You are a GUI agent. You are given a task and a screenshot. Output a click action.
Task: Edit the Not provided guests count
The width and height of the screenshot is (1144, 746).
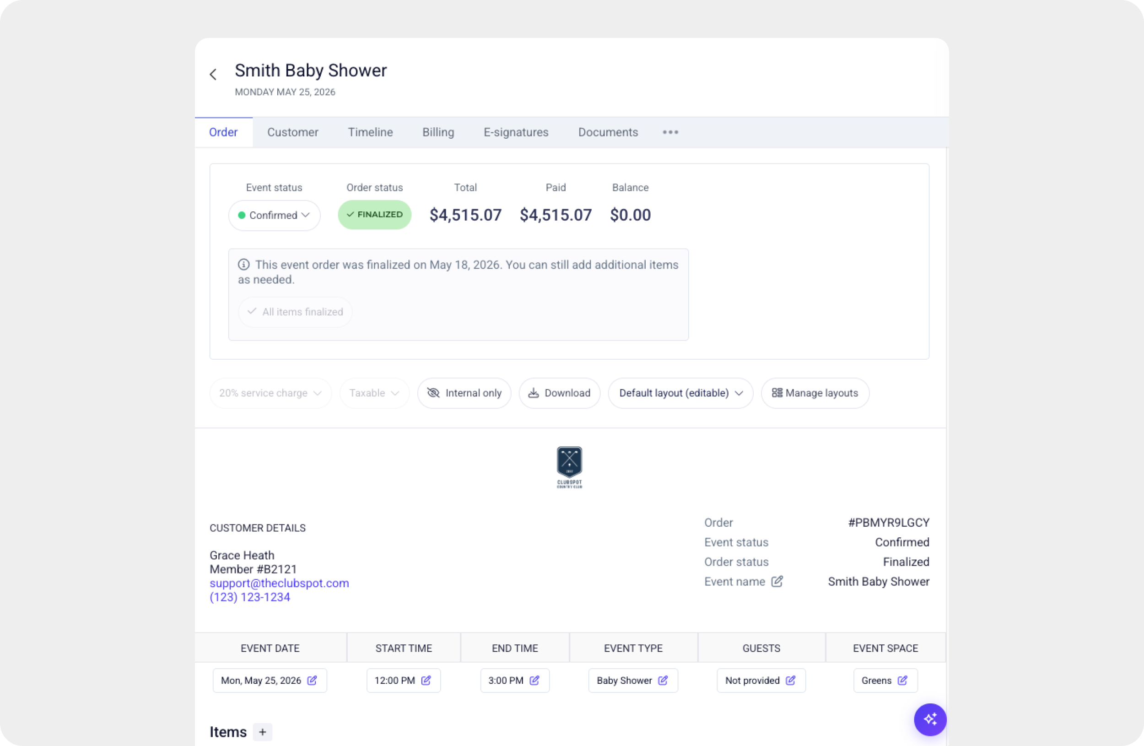(761, 680)
